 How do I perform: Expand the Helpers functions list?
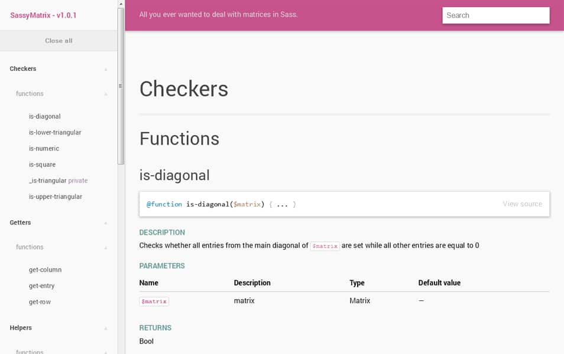point(105,351)
